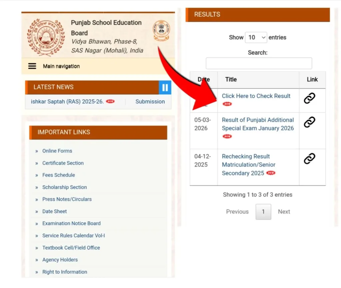Sort results by Title column header
The width and height of the screenshot is (341, 288).
click(231, 79)
